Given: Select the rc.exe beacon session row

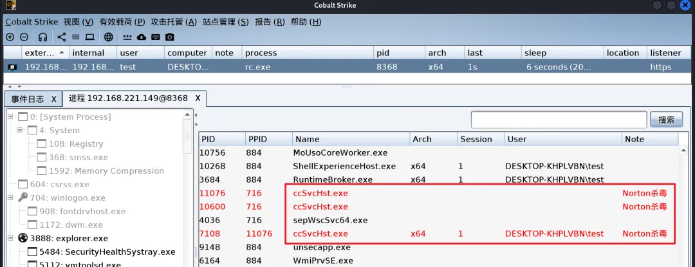Looking at the screenshot, I should click(347, 68).
